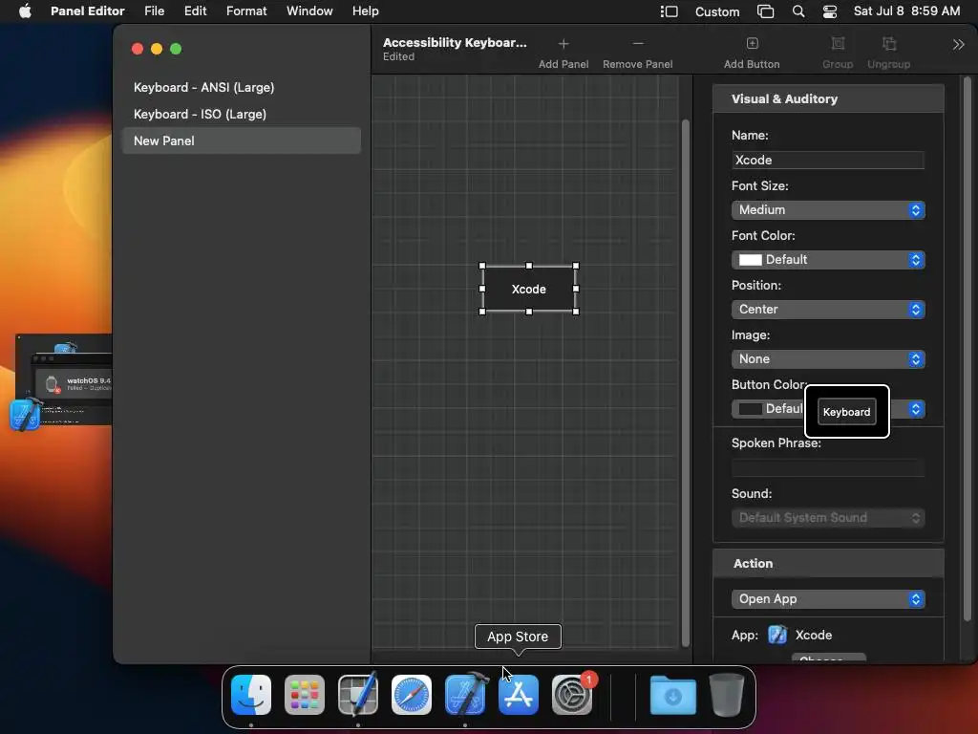Click the dark Button Color swatch
Screen dimensions: 978x734
click(751, 409)
